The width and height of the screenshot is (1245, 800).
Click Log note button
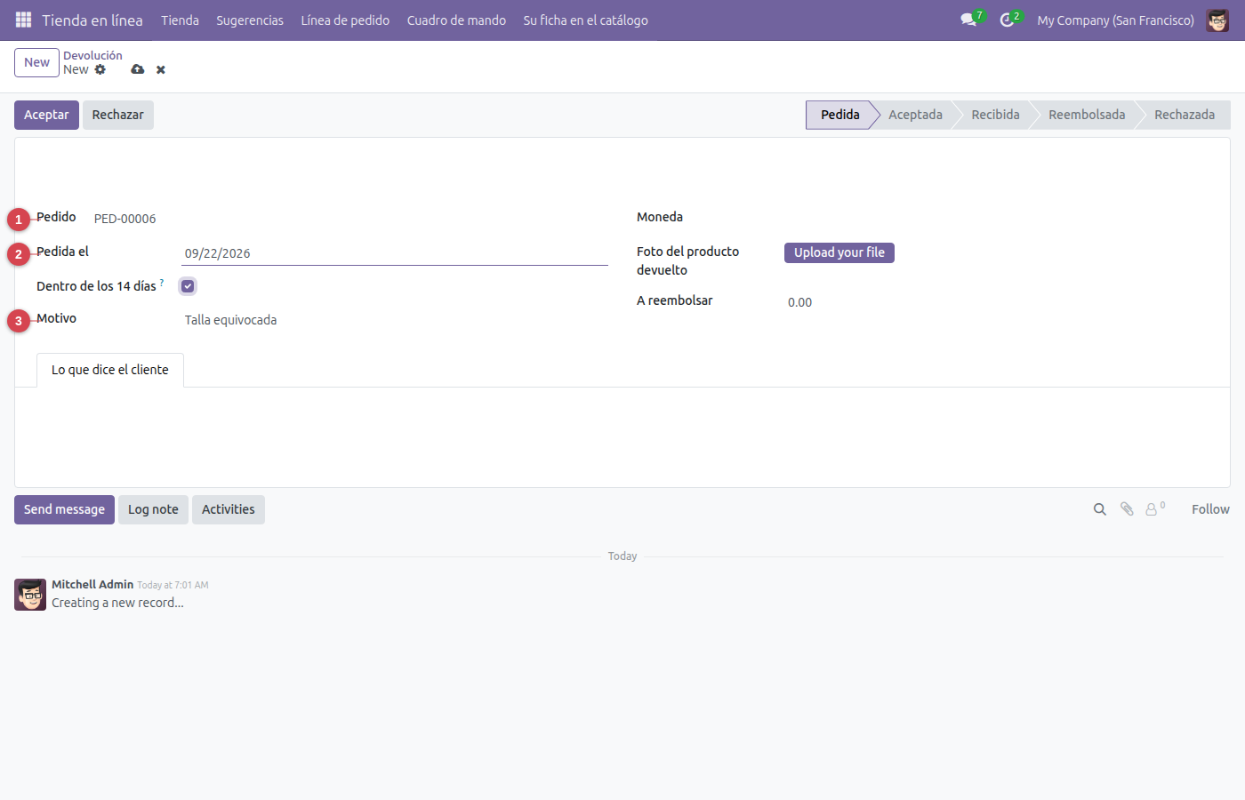tap(153, 509)
